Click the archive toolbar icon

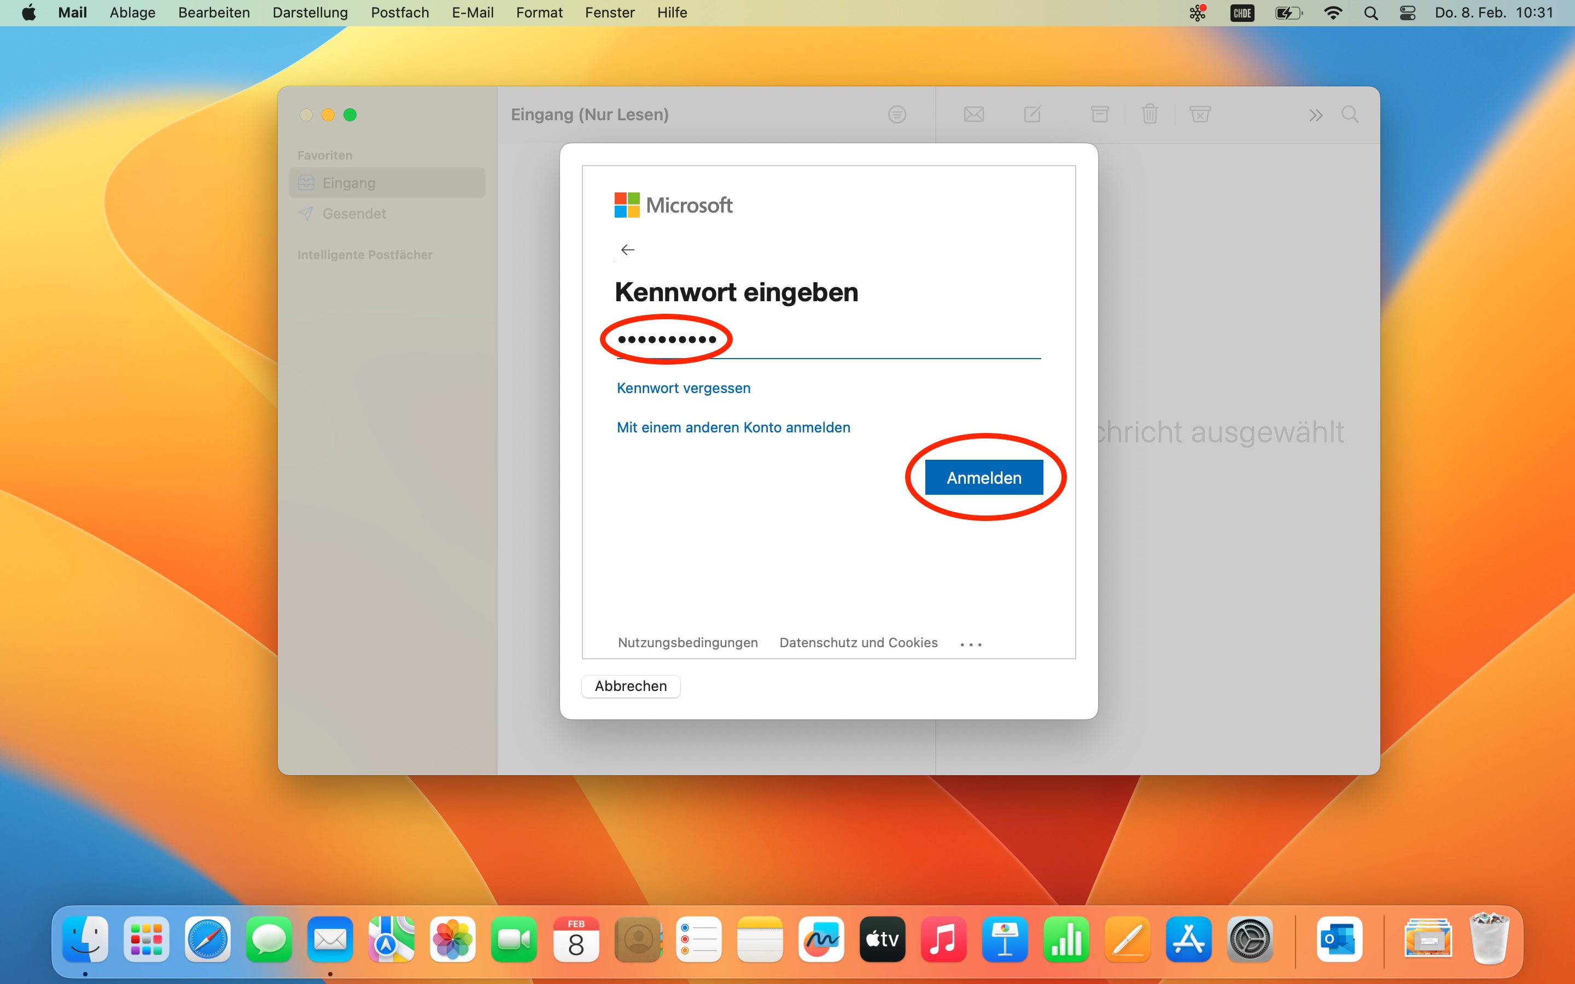[1100, 115]
